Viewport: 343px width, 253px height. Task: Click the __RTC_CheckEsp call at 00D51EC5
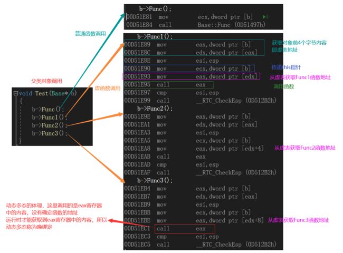coord(201,244)
